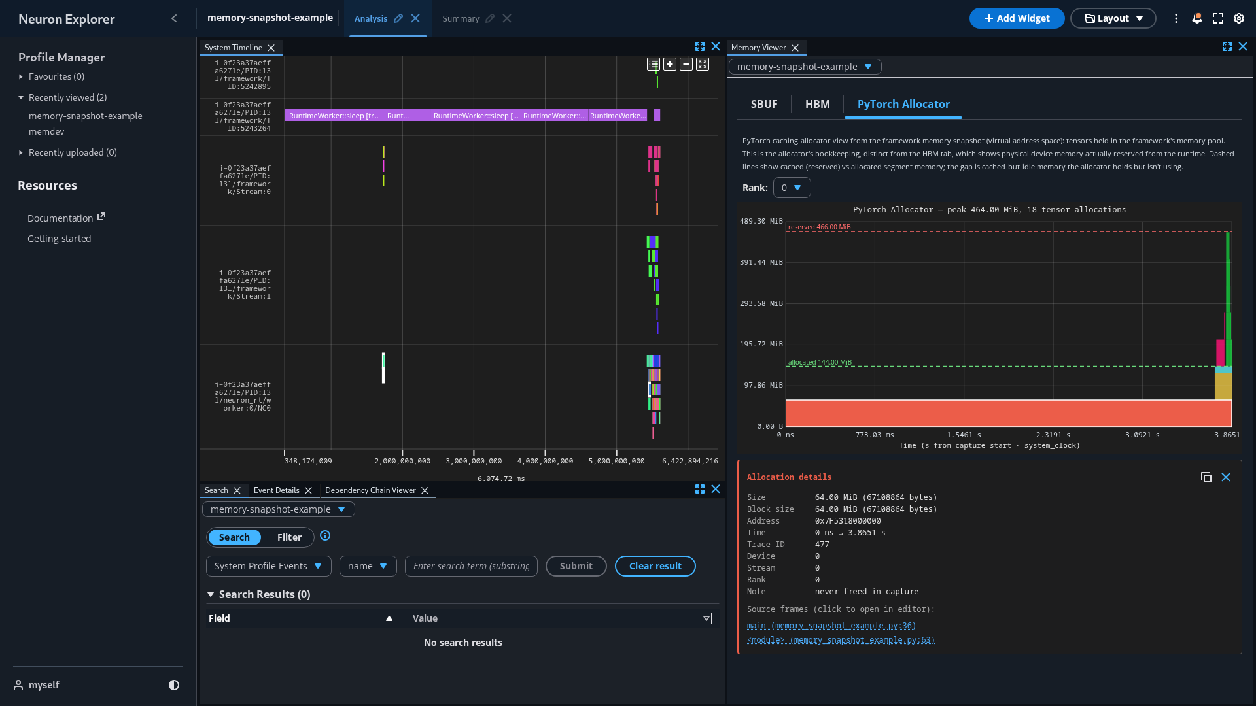This screenshot has height=706, width=1256.
Task: Switch to Search mode toggle
Action: (x=234, y=537)
